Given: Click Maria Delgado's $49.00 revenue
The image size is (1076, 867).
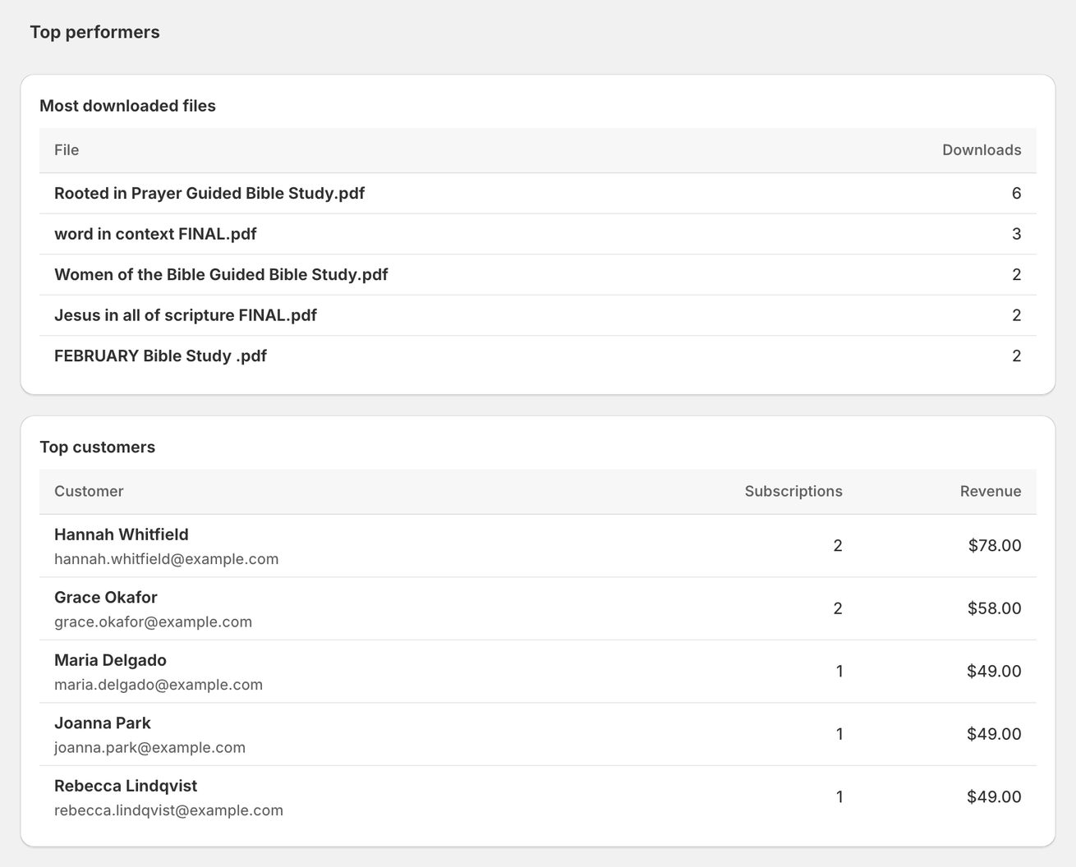Looking at the screenshot, I should click(994, 672).
